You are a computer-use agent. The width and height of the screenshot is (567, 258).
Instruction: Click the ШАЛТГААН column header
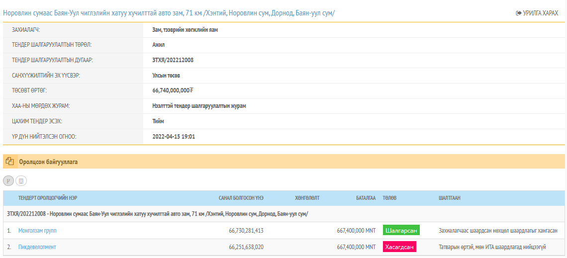pos(449,198)
